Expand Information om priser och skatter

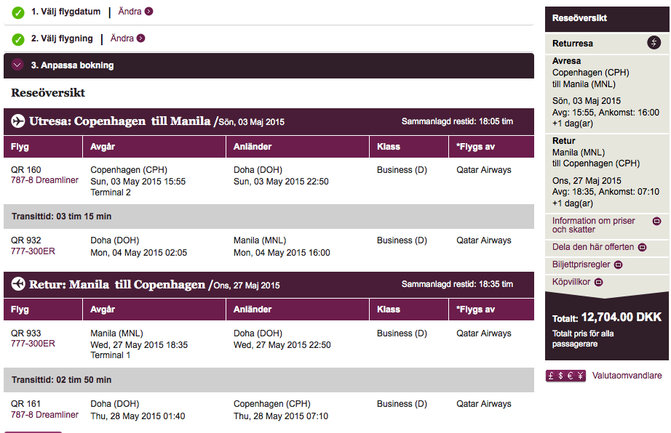tap(656, 221)
